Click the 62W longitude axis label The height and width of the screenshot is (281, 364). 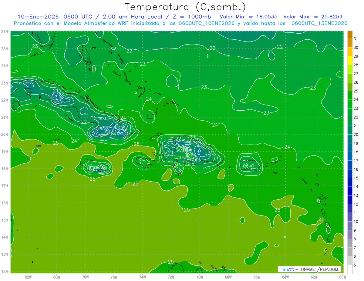(x=314, y=277)
